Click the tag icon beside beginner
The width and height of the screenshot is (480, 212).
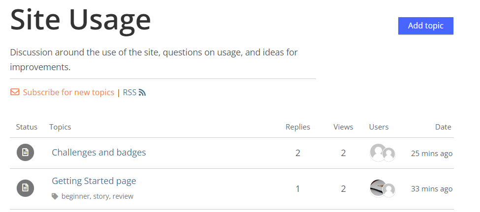55,196
